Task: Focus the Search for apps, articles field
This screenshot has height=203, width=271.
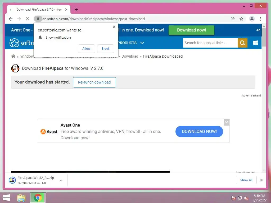Action: [210, 43]
